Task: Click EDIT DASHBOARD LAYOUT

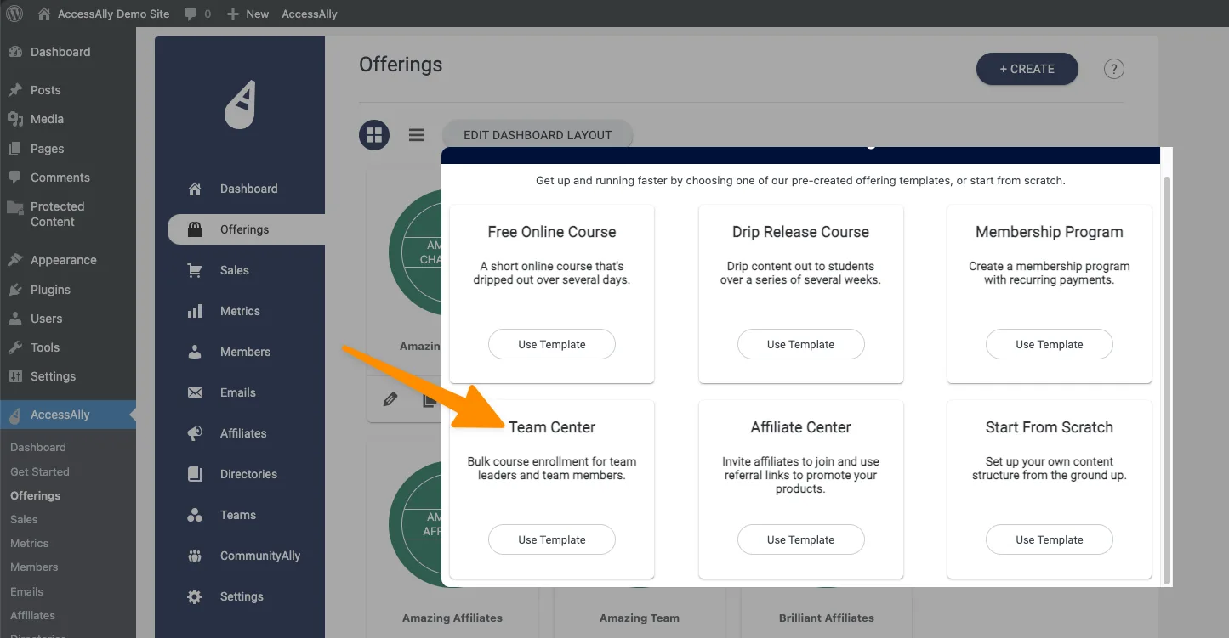Action: pyautogui.click(x=537, y=134)
